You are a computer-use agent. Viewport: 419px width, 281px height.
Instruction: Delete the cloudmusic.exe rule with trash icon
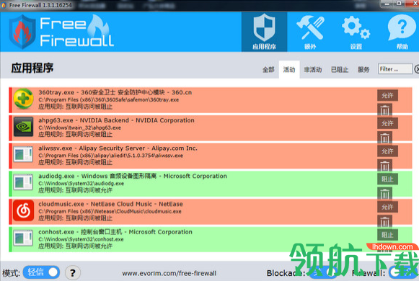point(384,221)
